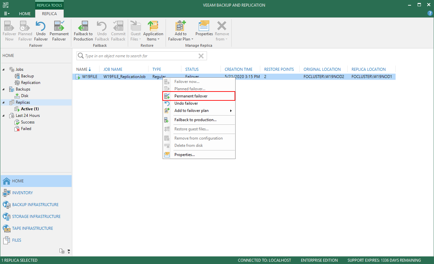Click Delete from disk in context menu
This screenshot has height=264, width=434.
[199, 145]
